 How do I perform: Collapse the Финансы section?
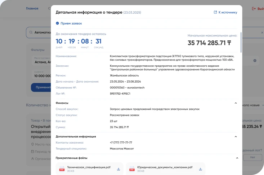coord(236,103)
